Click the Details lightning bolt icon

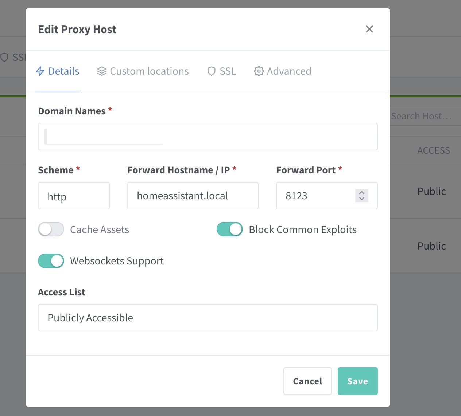[40, 71]
